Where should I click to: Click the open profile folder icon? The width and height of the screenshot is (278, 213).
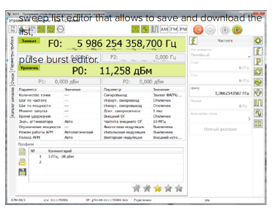click(22, 162)
